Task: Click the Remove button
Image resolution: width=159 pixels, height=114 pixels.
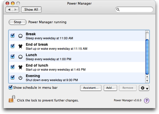Action: [x=128, y=88]
